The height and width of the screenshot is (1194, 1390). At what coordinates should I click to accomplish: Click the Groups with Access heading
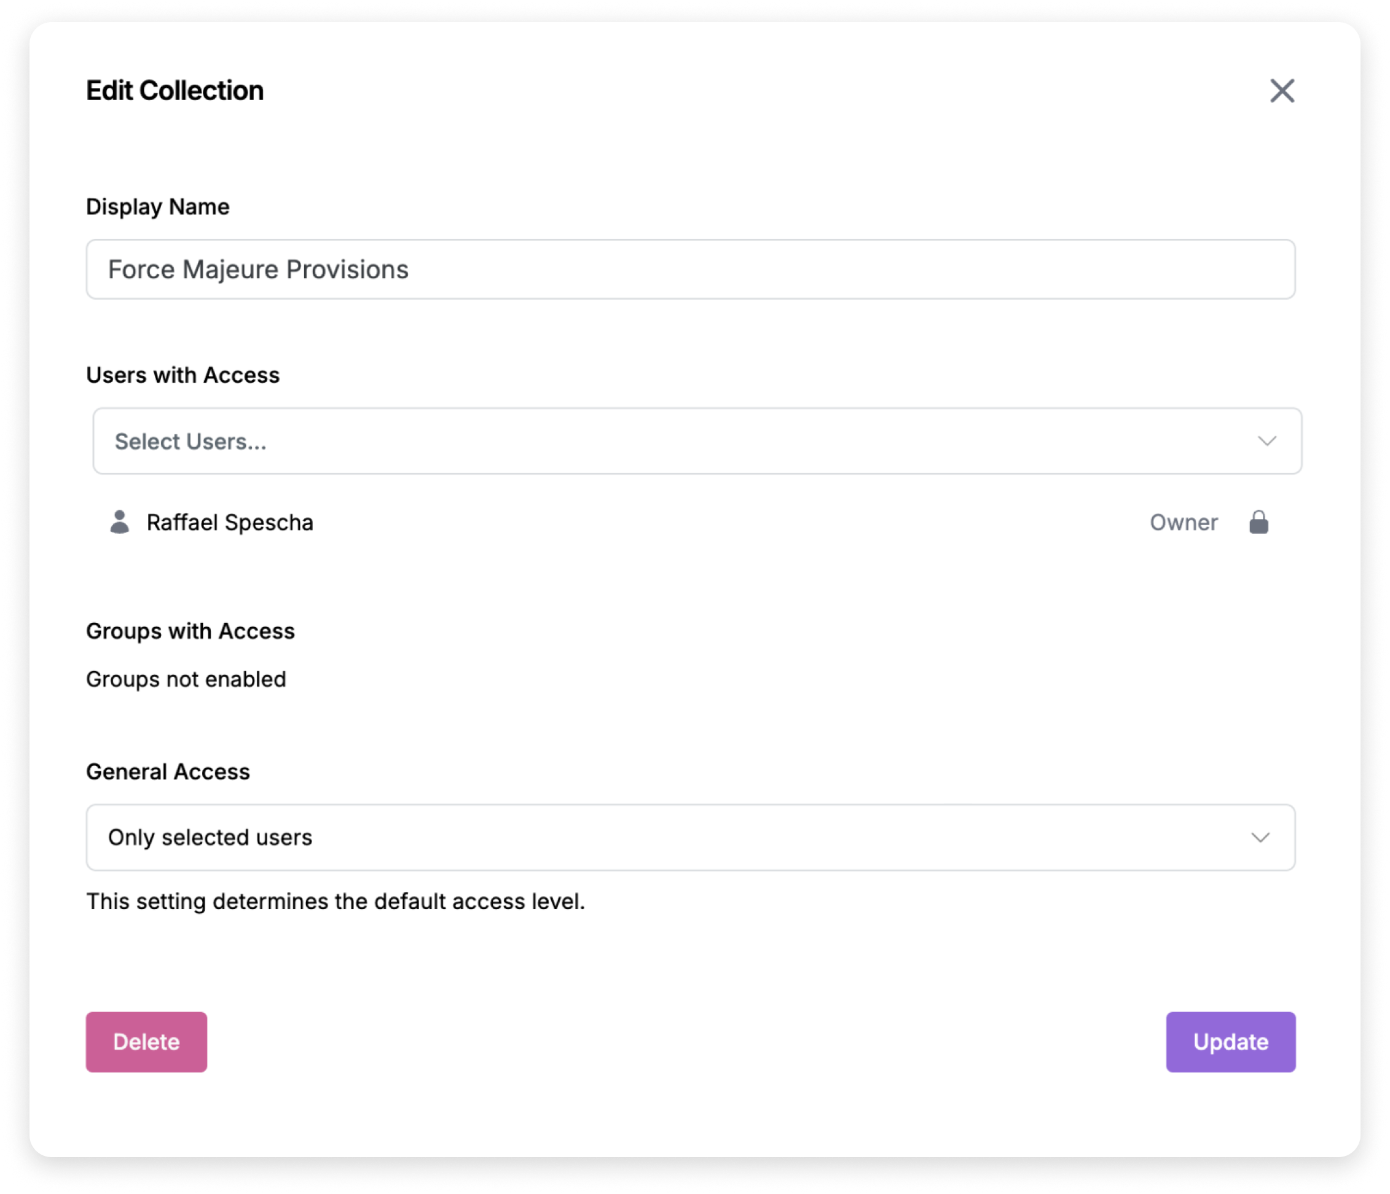coord(190,631)
